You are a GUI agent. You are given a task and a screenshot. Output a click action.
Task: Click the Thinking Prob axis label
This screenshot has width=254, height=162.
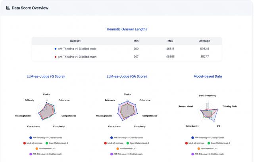pyautogui.click(x=229, y=107)
